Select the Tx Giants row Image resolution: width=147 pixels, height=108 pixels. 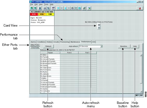coord(68,89)
